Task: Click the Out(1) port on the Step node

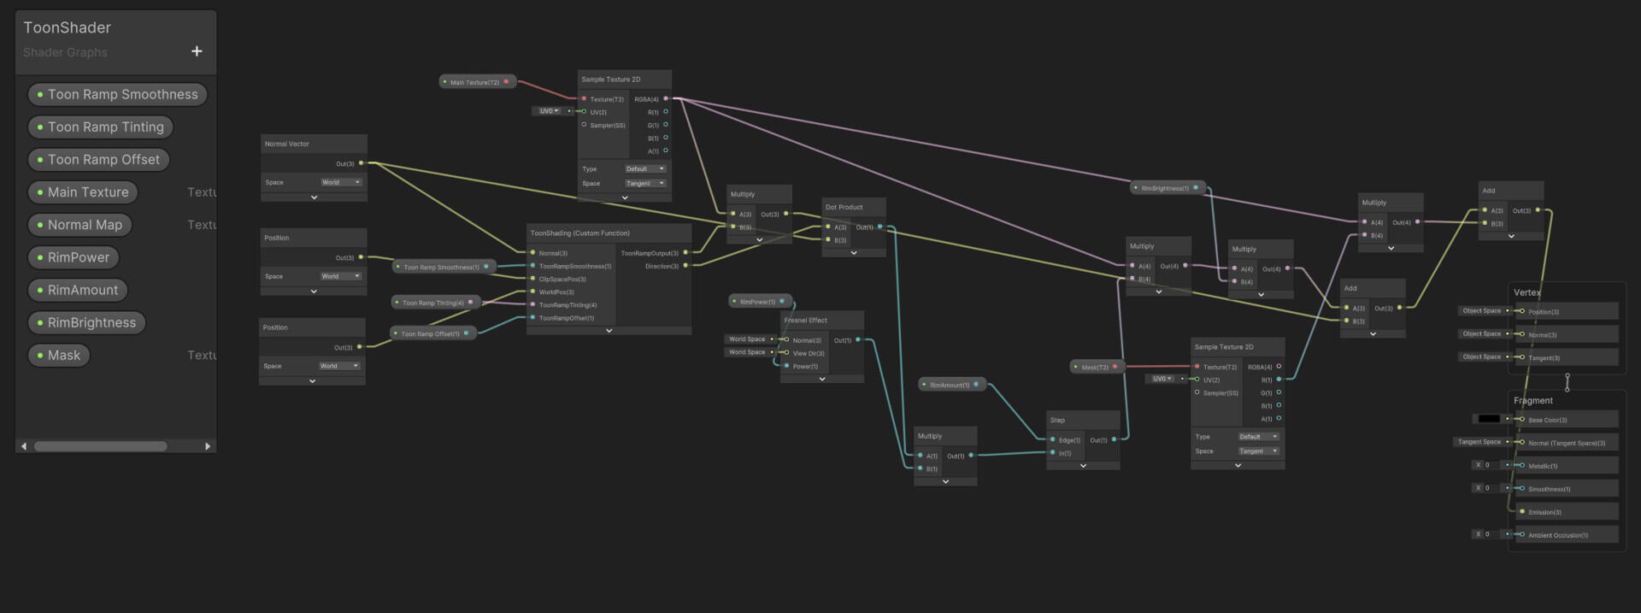Action: click(x=1114, y=439)
